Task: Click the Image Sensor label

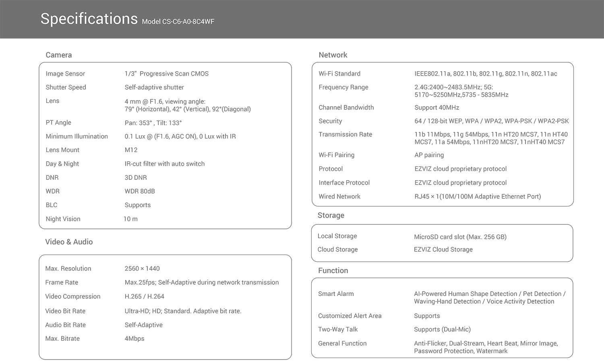Action: pyautogui.click(x=65, y=74)
